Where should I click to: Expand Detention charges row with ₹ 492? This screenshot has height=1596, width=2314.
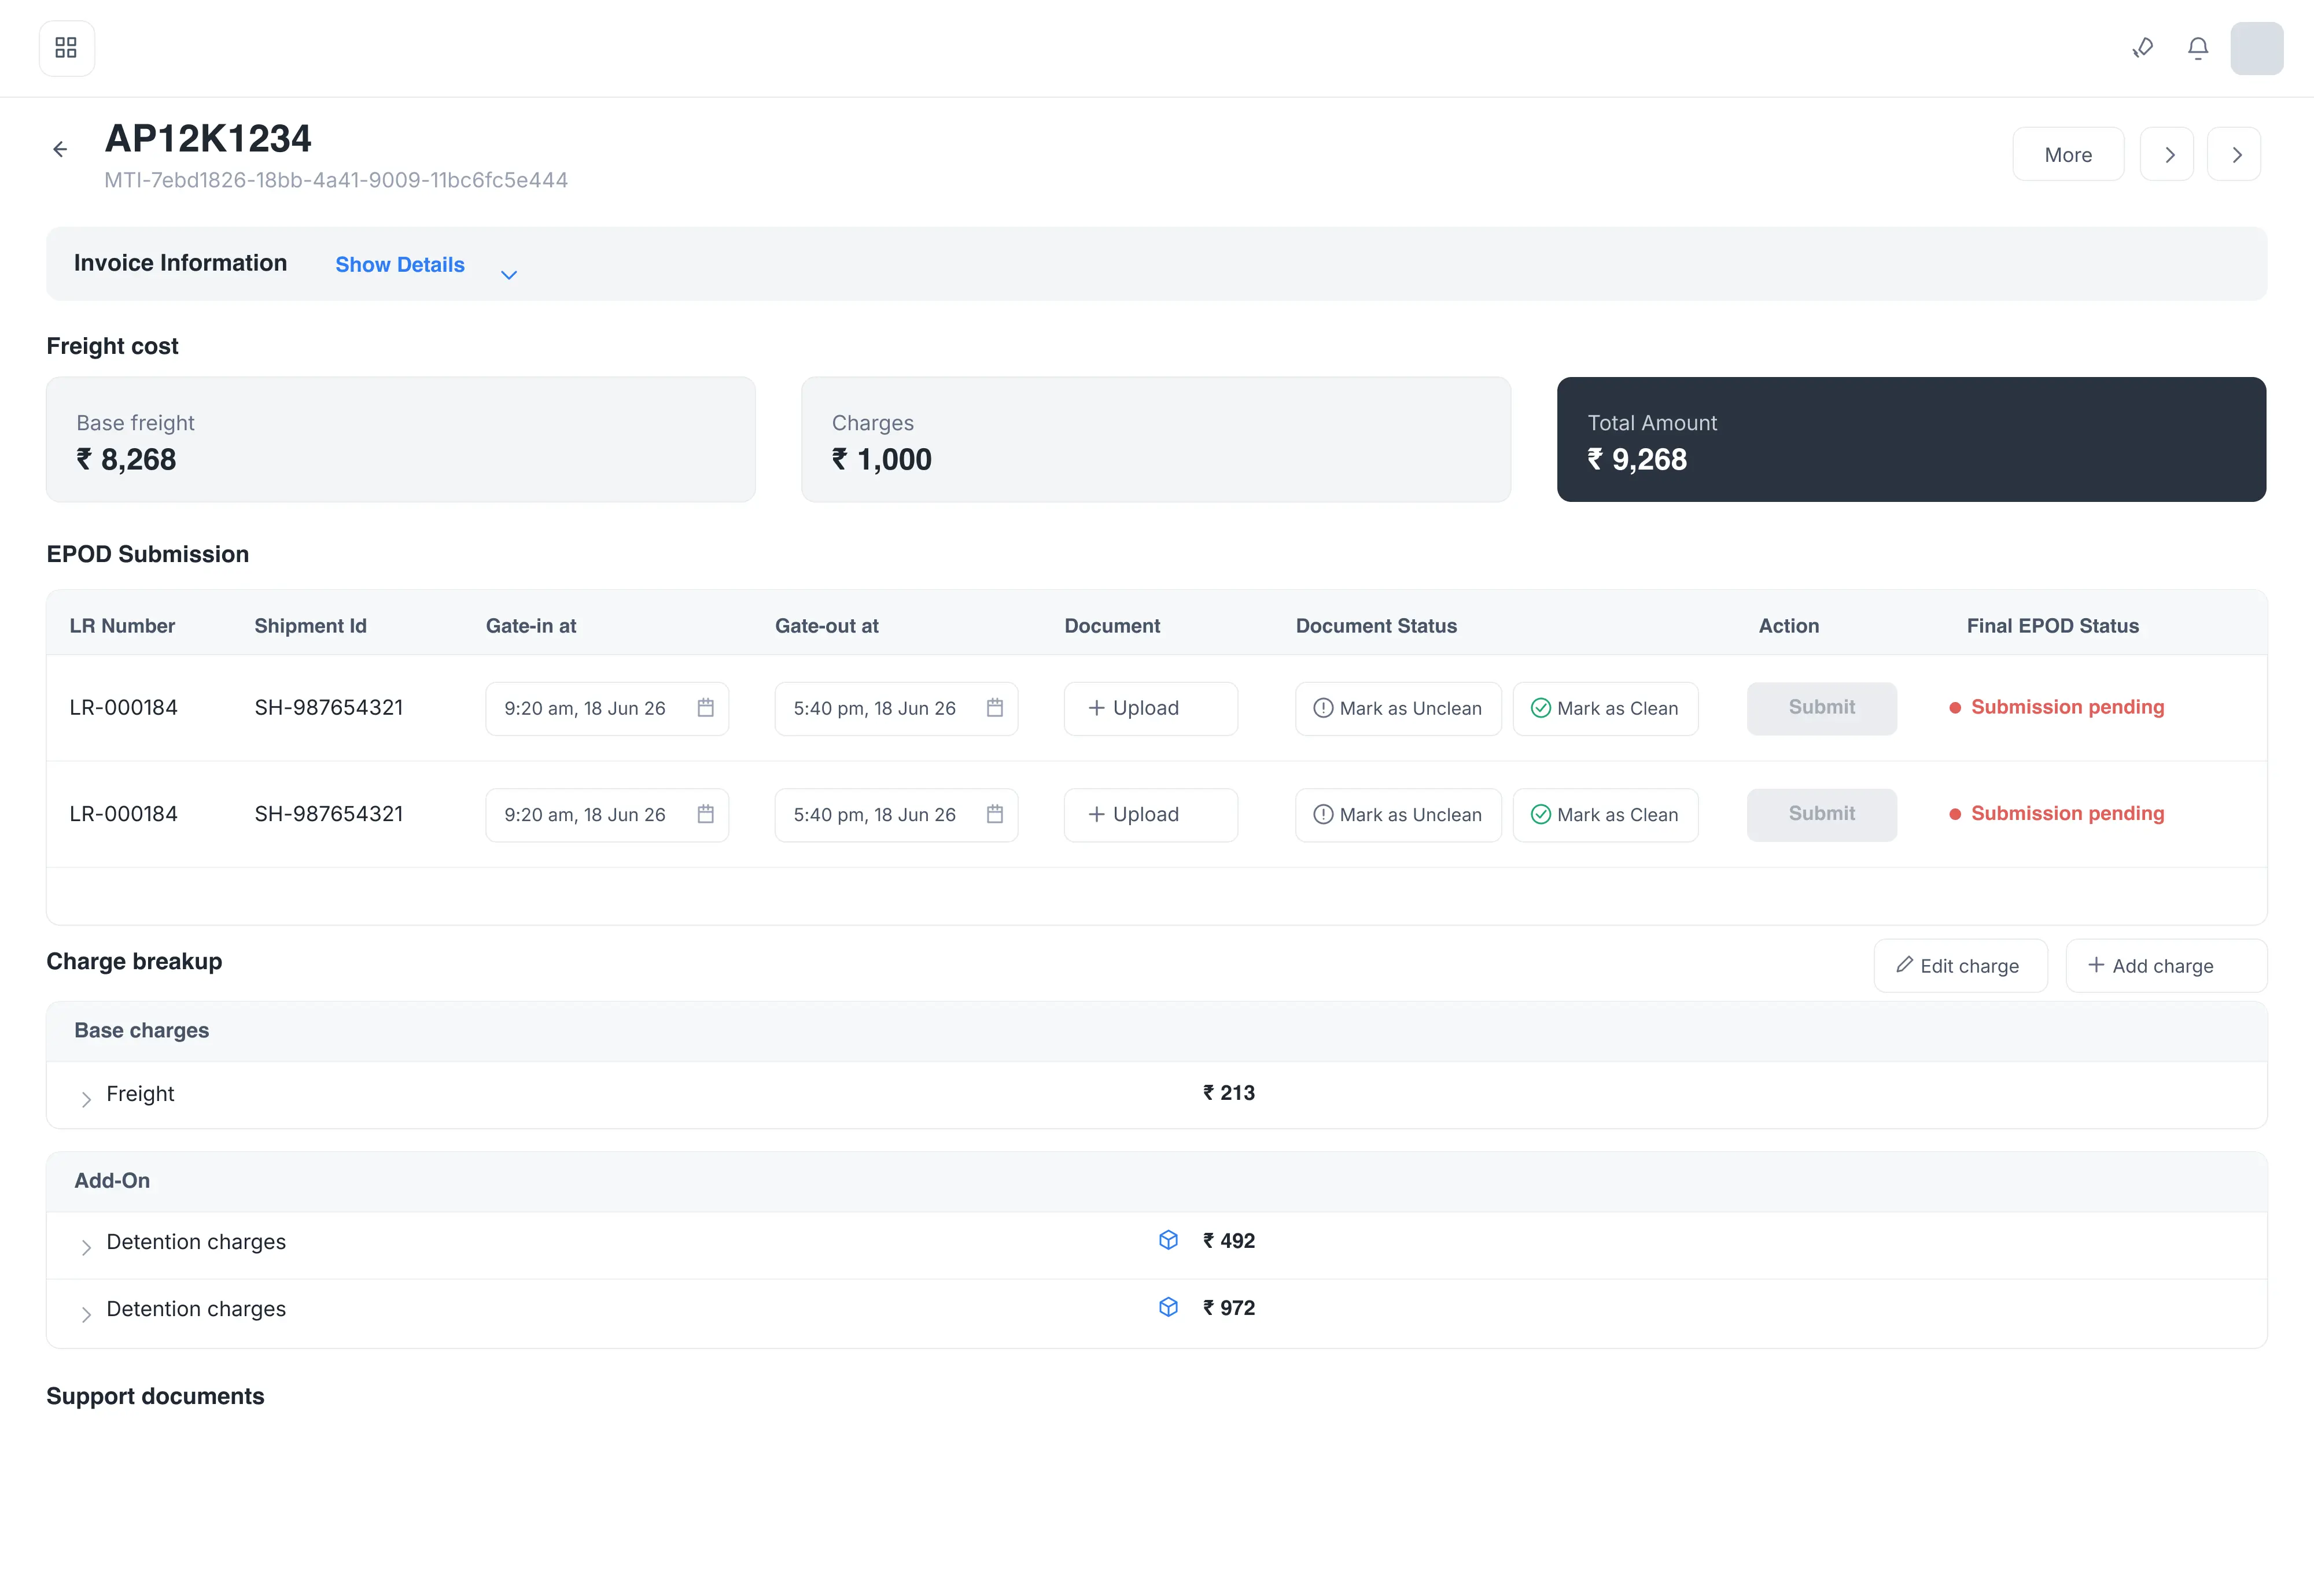pyautogui.click(x=86, y=1247)
